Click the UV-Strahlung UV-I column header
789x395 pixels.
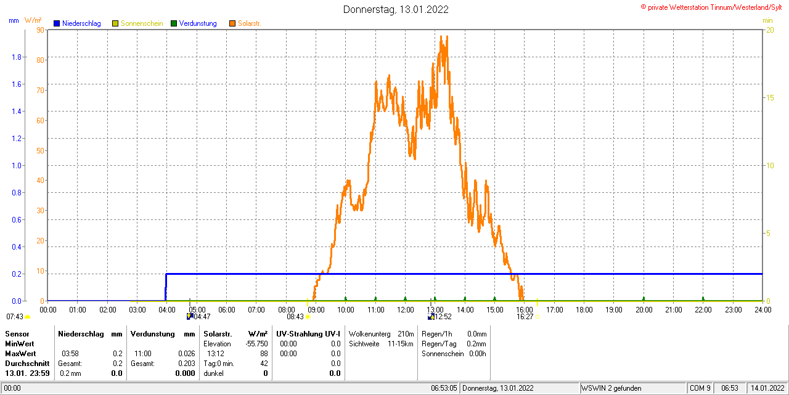[x=308, y=333]
